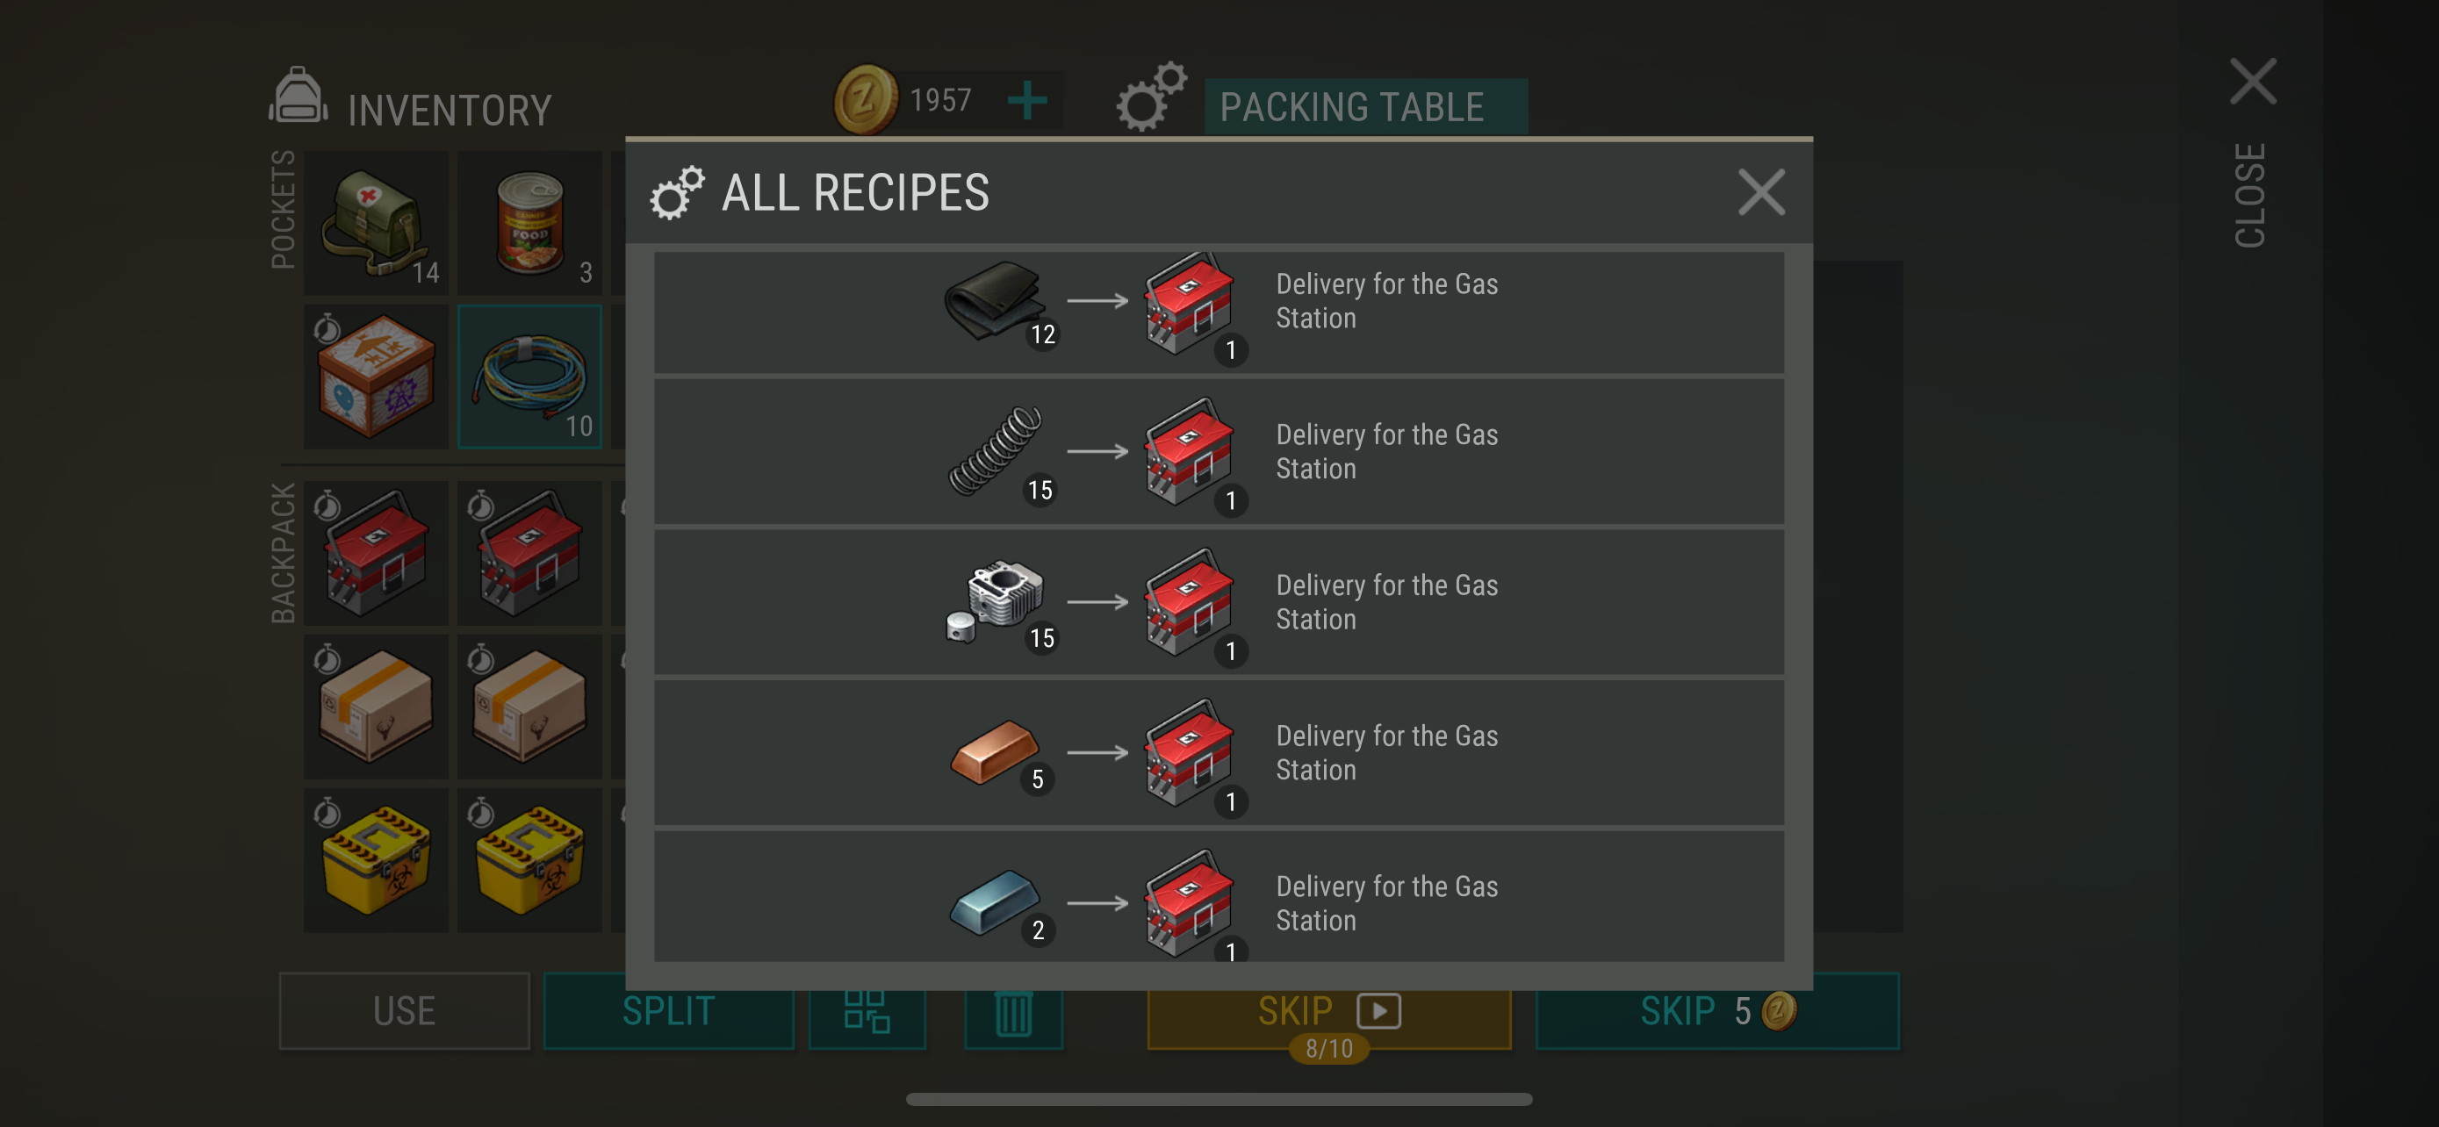Close the inventory screen
This screenshot has width=2439, height=1127.
2253,151
